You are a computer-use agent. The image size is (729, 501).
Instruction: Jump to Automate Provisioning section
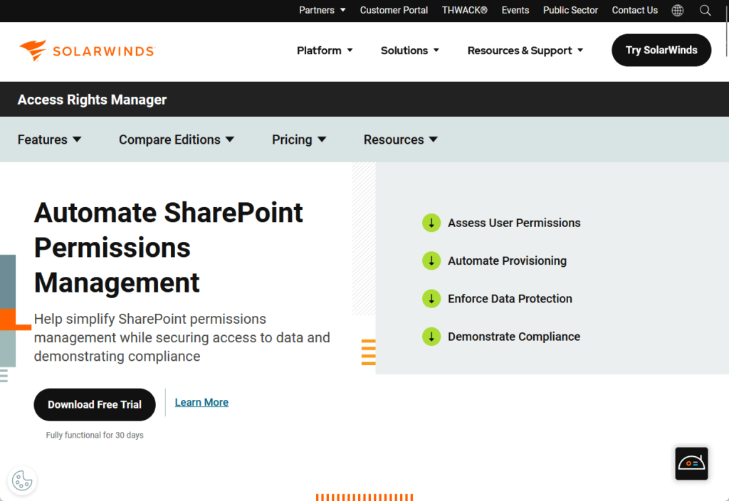pyautogui.click(x=507, y=260)
